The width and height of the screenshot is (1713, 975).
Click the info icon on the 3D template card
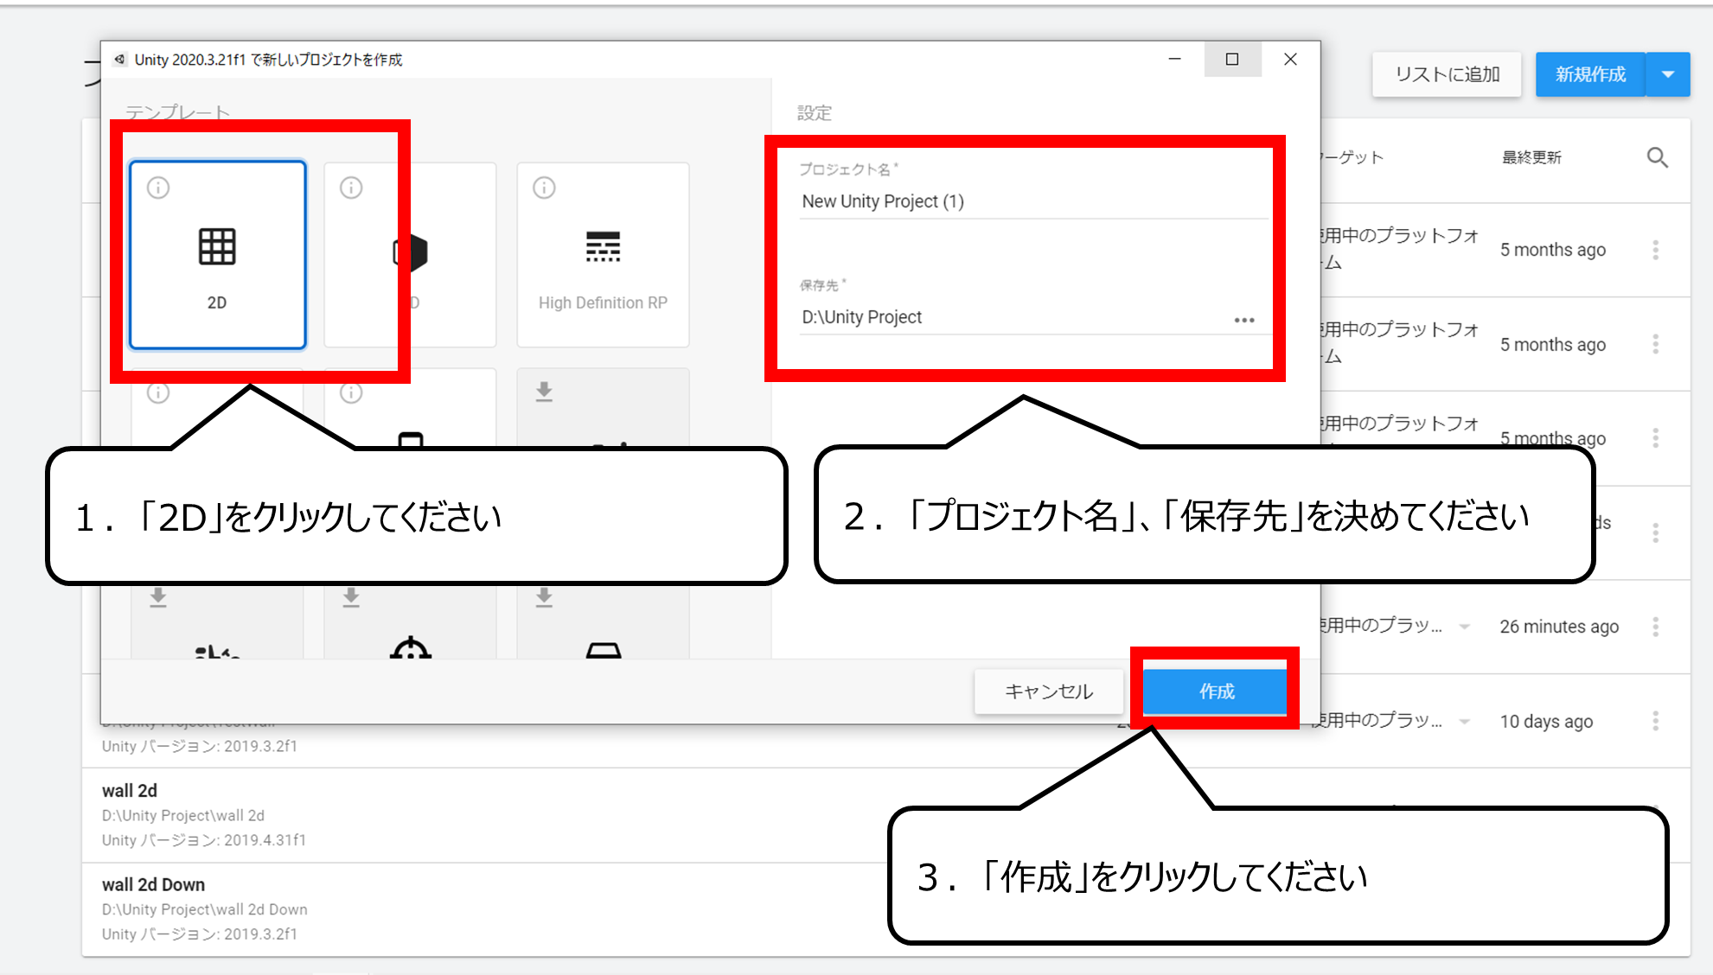351,188
